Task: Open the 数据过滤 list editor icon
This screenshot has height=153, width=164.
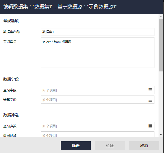Action: click(x=150, y=135)
